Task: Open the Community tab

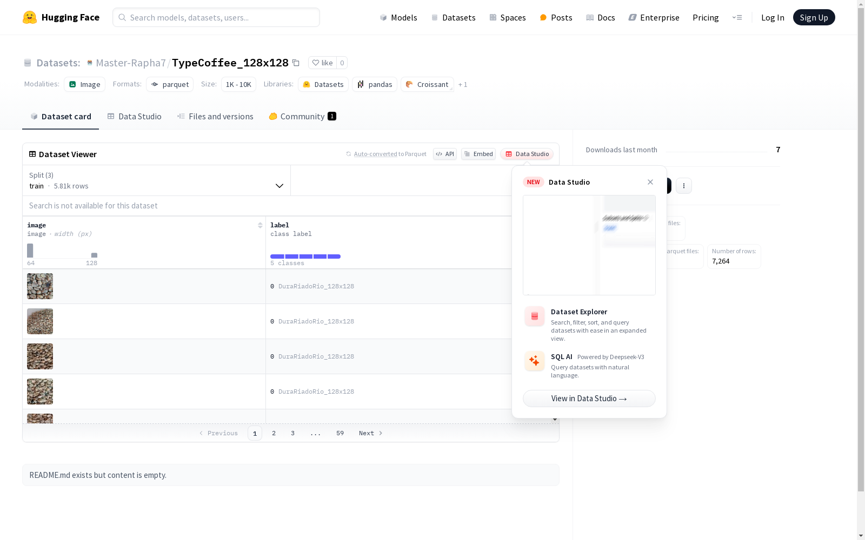Action: pyautogui.click(x=302, y=117)
